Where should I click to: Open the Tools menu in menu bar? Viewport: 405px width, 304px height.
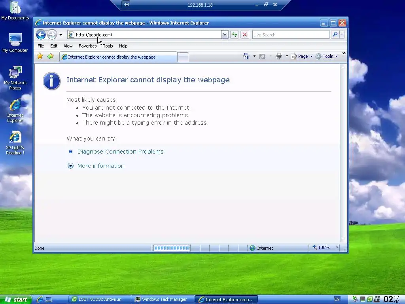pos(108,46)
